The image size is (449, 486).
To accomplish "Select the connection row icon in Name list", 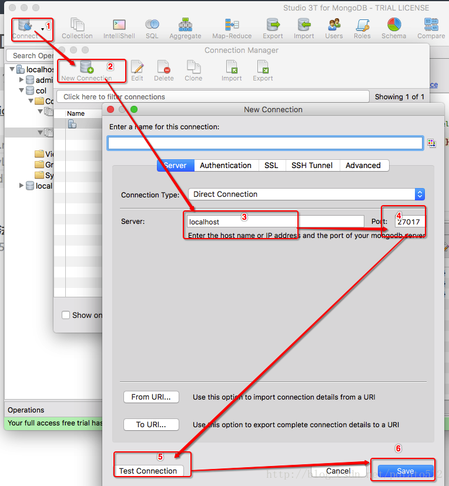I will 72,124.
